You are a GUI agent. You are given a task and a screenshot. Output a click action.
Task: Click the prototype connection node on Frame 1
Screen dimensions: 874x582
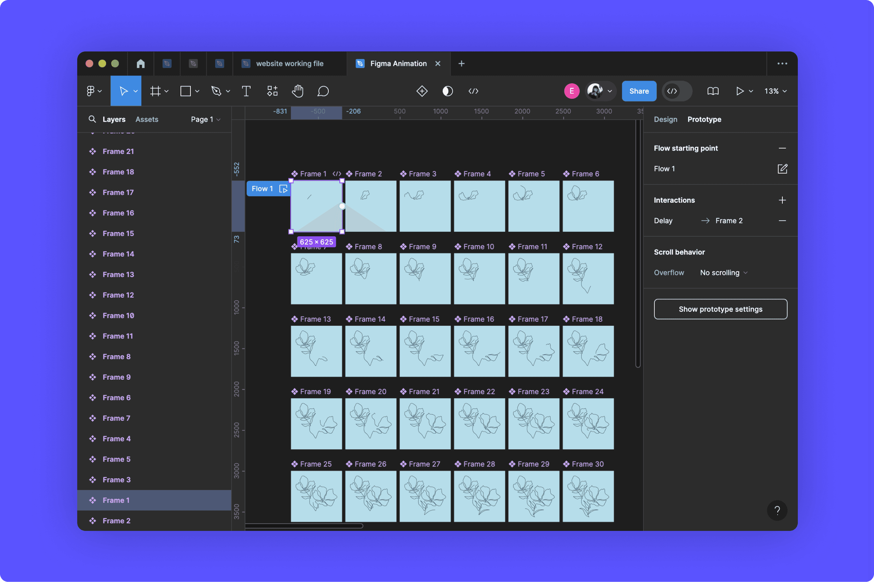[x=342, y=206]
